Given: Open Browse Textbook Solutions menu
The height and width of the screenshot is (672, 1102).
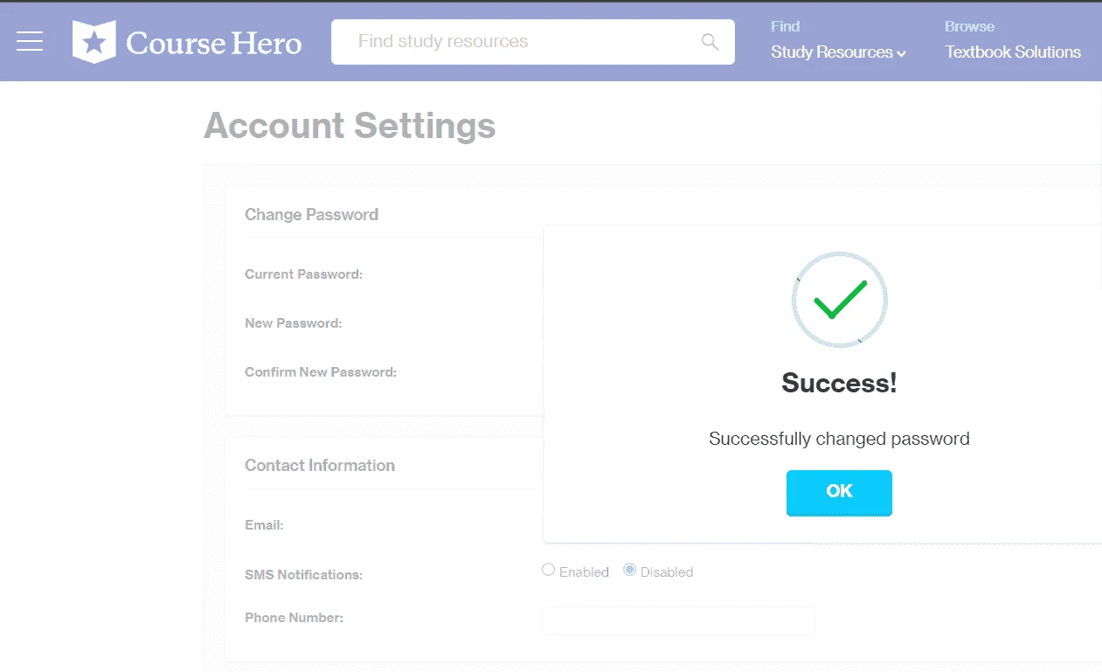Looking at the screenshot, I should tap(1013, 40).
